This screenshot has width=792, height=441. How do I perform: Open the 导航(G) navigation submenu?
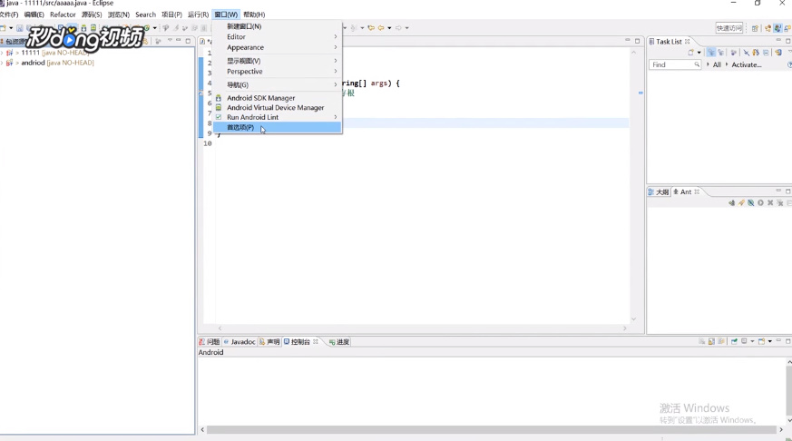[277, 85]
